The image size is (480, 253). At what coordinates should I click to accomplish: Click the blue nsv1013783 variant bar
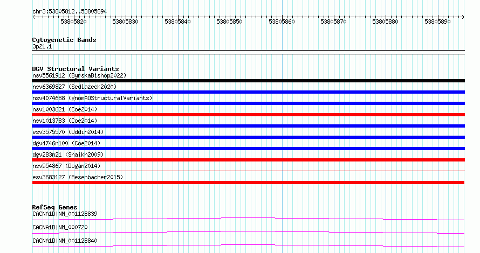pyautogui.click(x=248, y=126)
